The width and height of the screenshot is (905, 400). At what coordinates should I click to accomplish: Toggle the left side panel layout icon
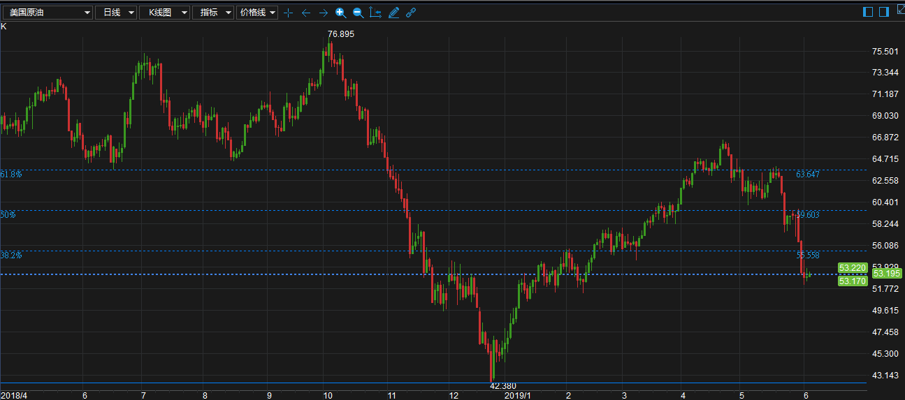(869, 12)
